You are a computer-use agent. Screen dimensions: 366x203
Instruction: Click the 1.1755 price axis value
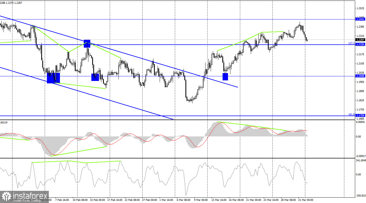click(x=360, y=110)
